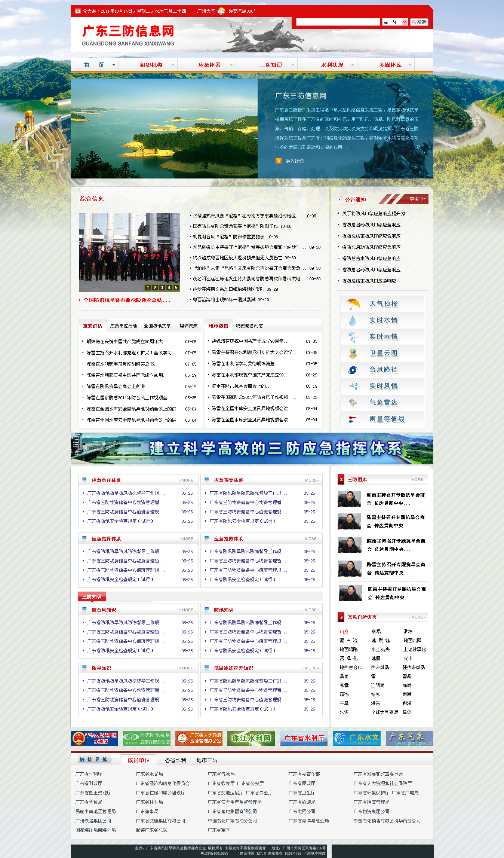Select the 各省水利 links tab
504x858 pixels.
[175, 760]
